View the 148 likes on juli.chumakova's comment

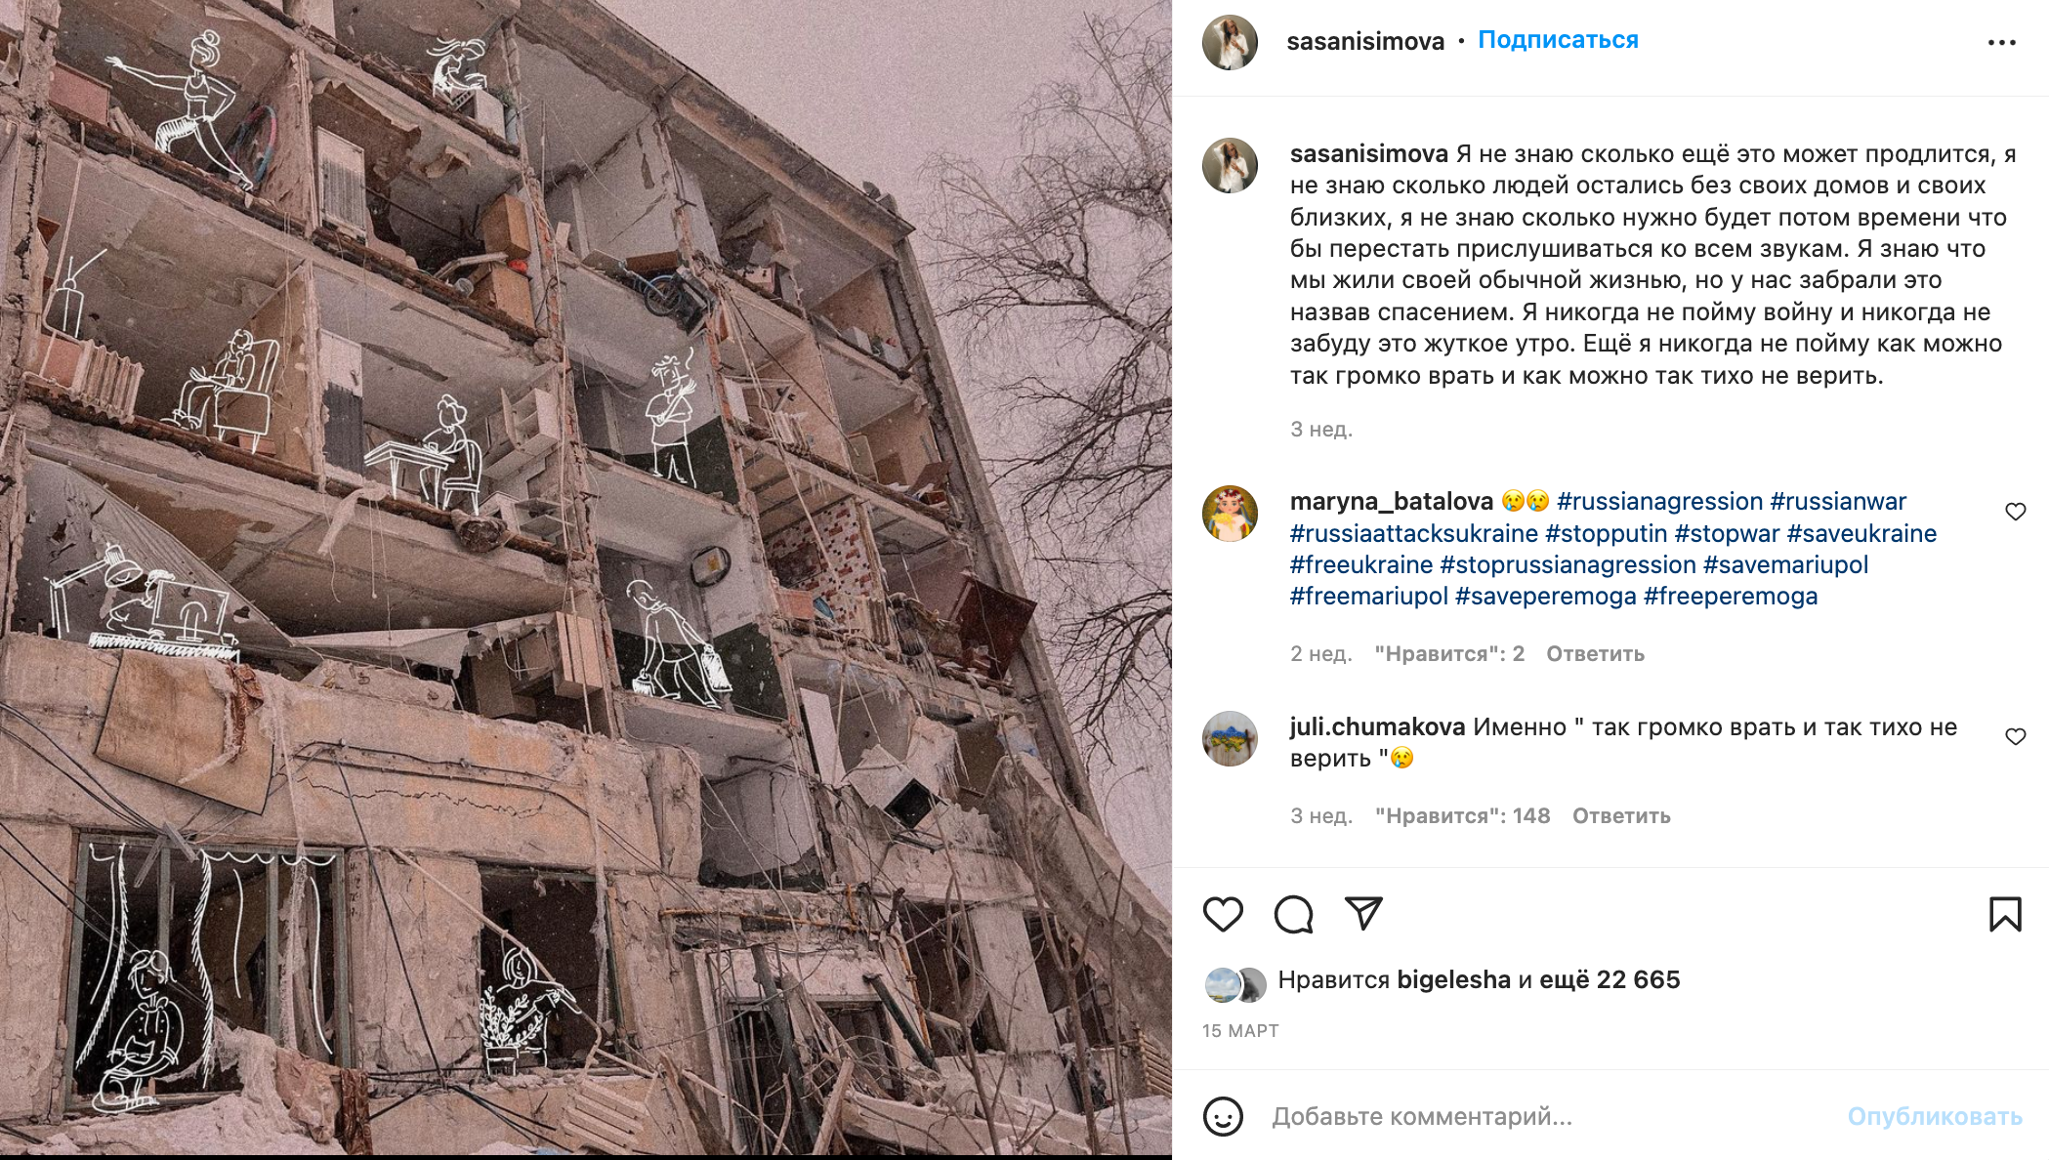click(x=1462, y=816)
